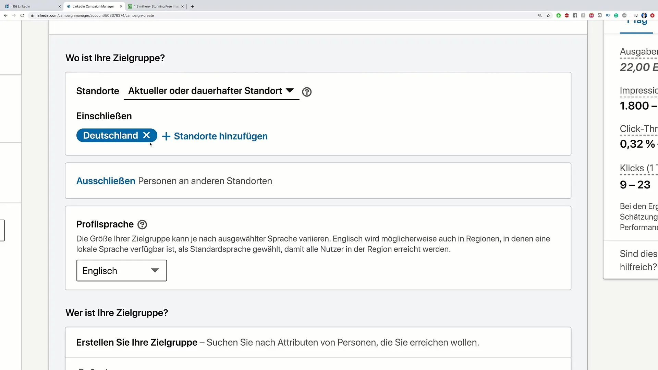Click the Klicks metric label in forecast panel
This screenshot has height=370, width=658.
click(x=639, y=168)
